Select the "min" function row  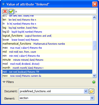click(47, 56)
